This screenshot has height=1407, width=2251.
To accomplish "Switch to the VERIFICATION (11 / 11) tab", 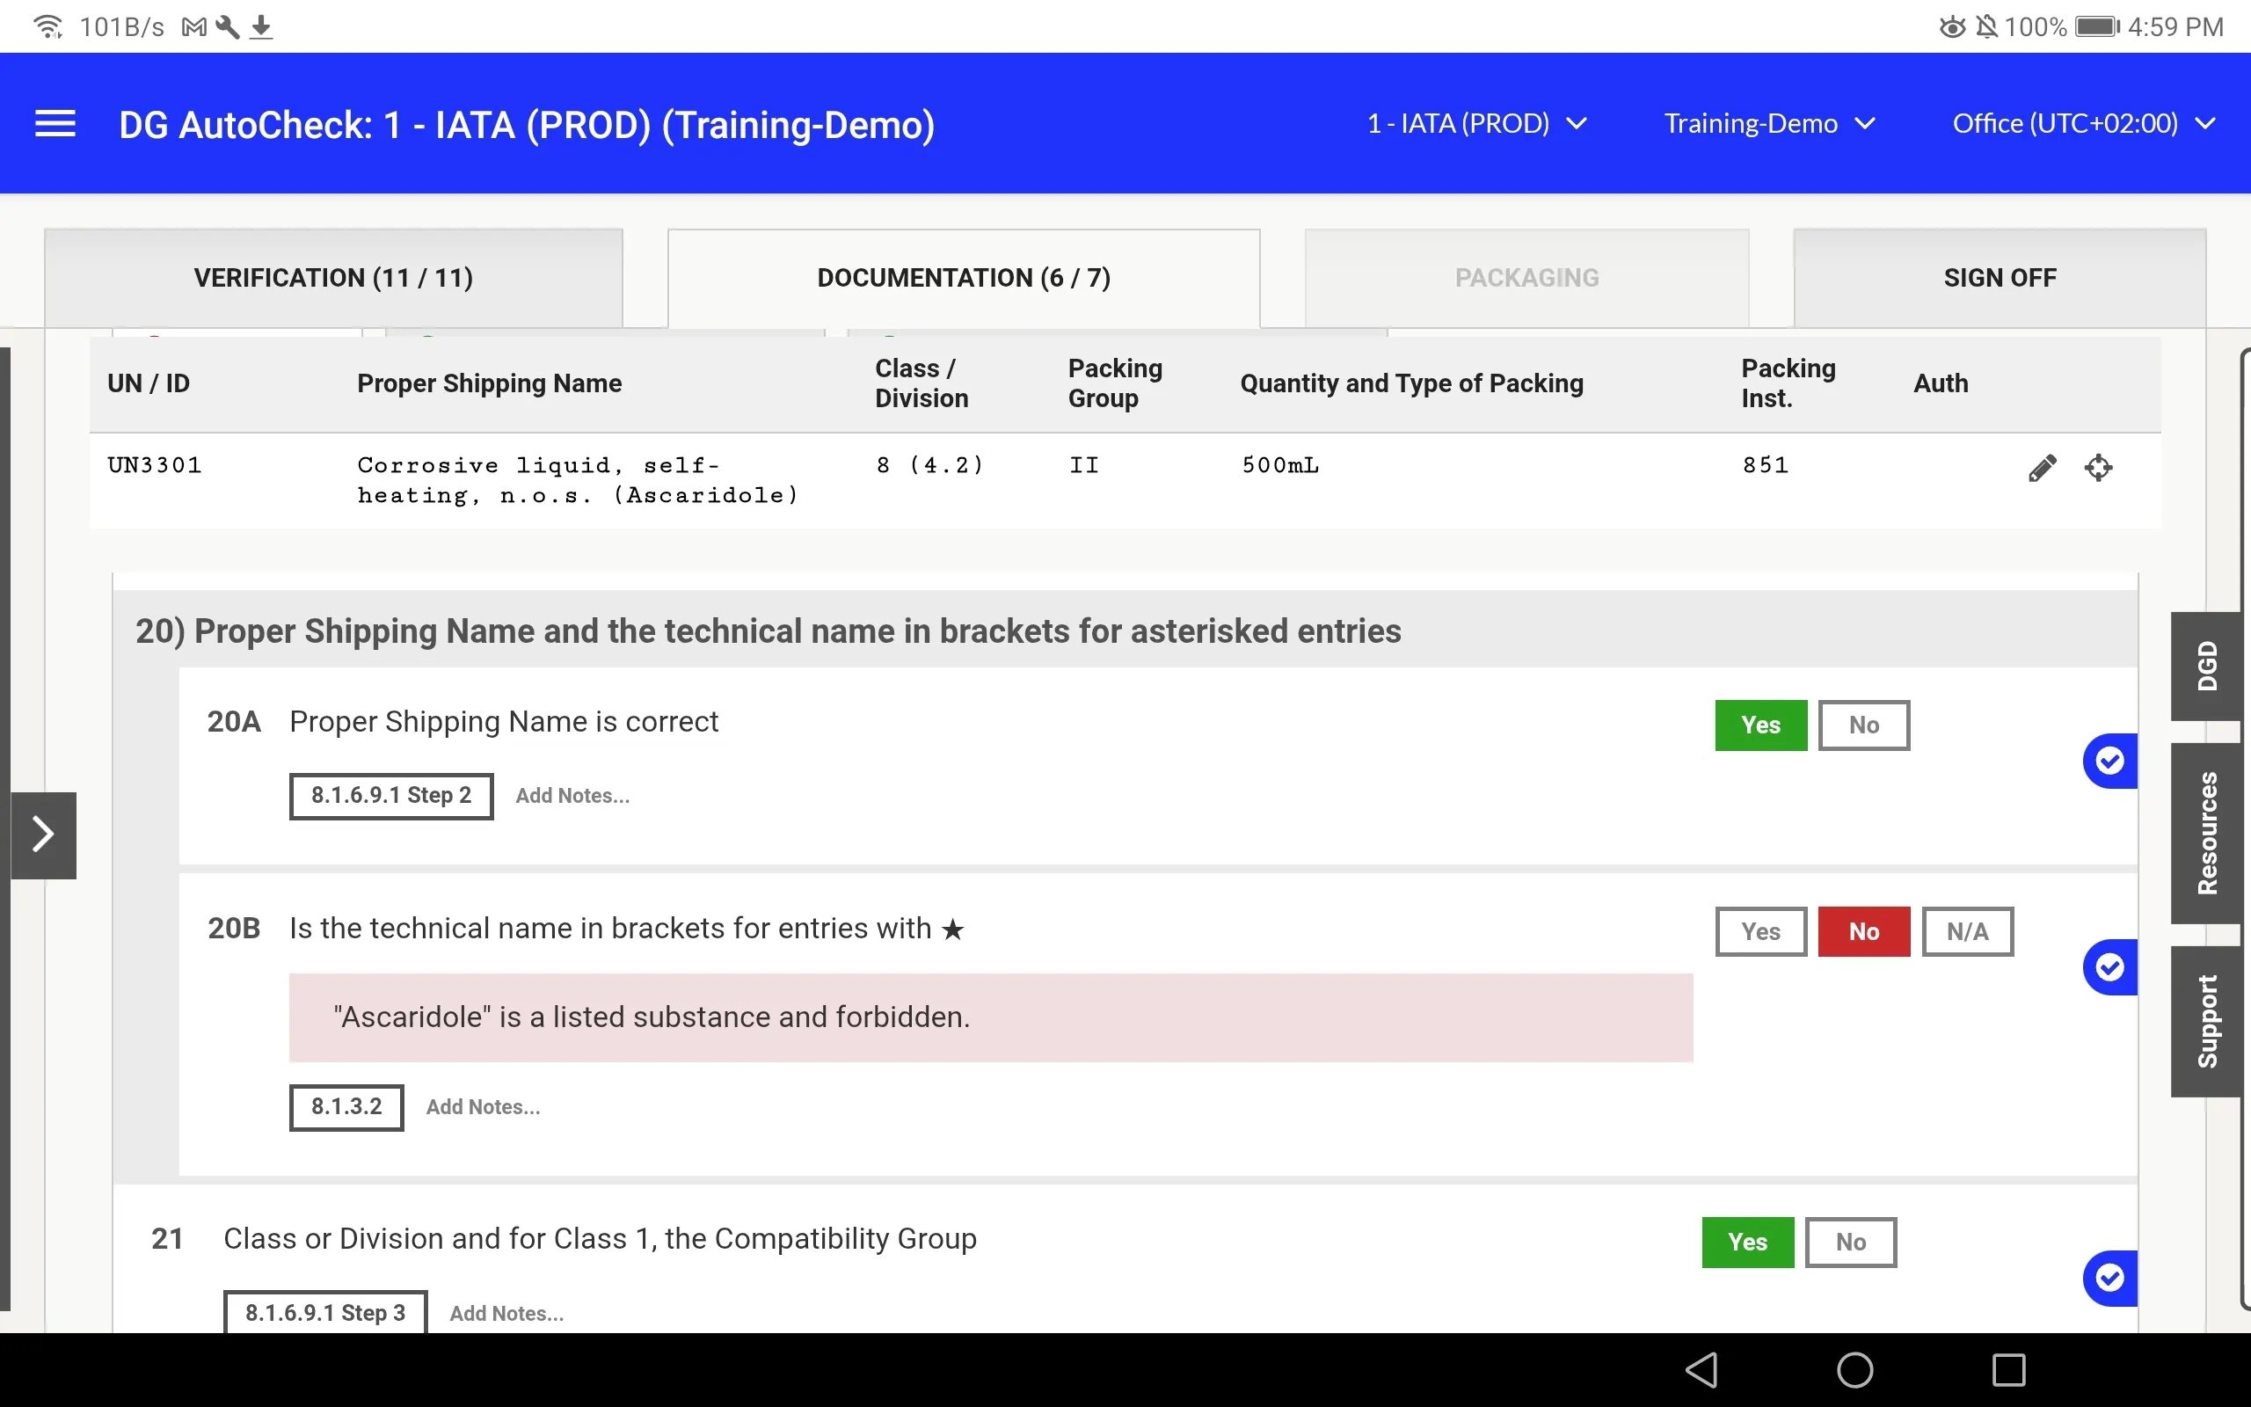I will coord(333,277).
